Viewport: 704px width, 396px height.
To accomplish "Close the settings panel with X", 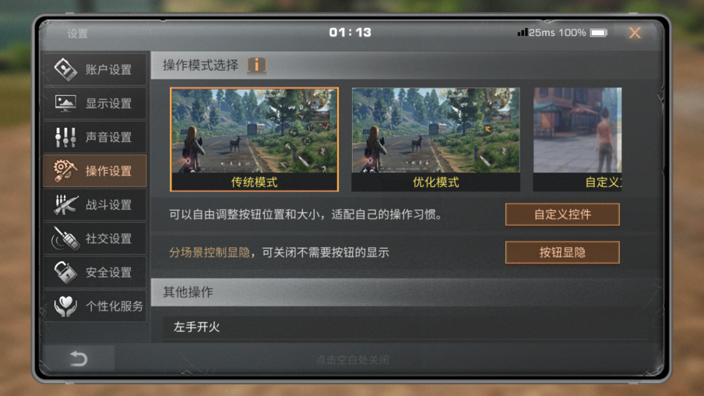I will click(x=635, y=33).
